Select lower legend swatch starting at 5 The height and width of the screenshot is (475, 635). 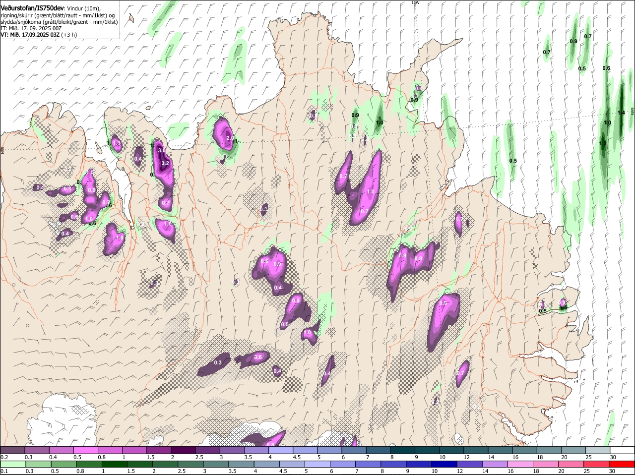click(318, 464)
